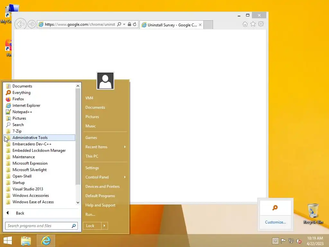The image size is (329, 247).
Task: Open address bar autocomplete dropdown in IE
Action: pos(124,24)
